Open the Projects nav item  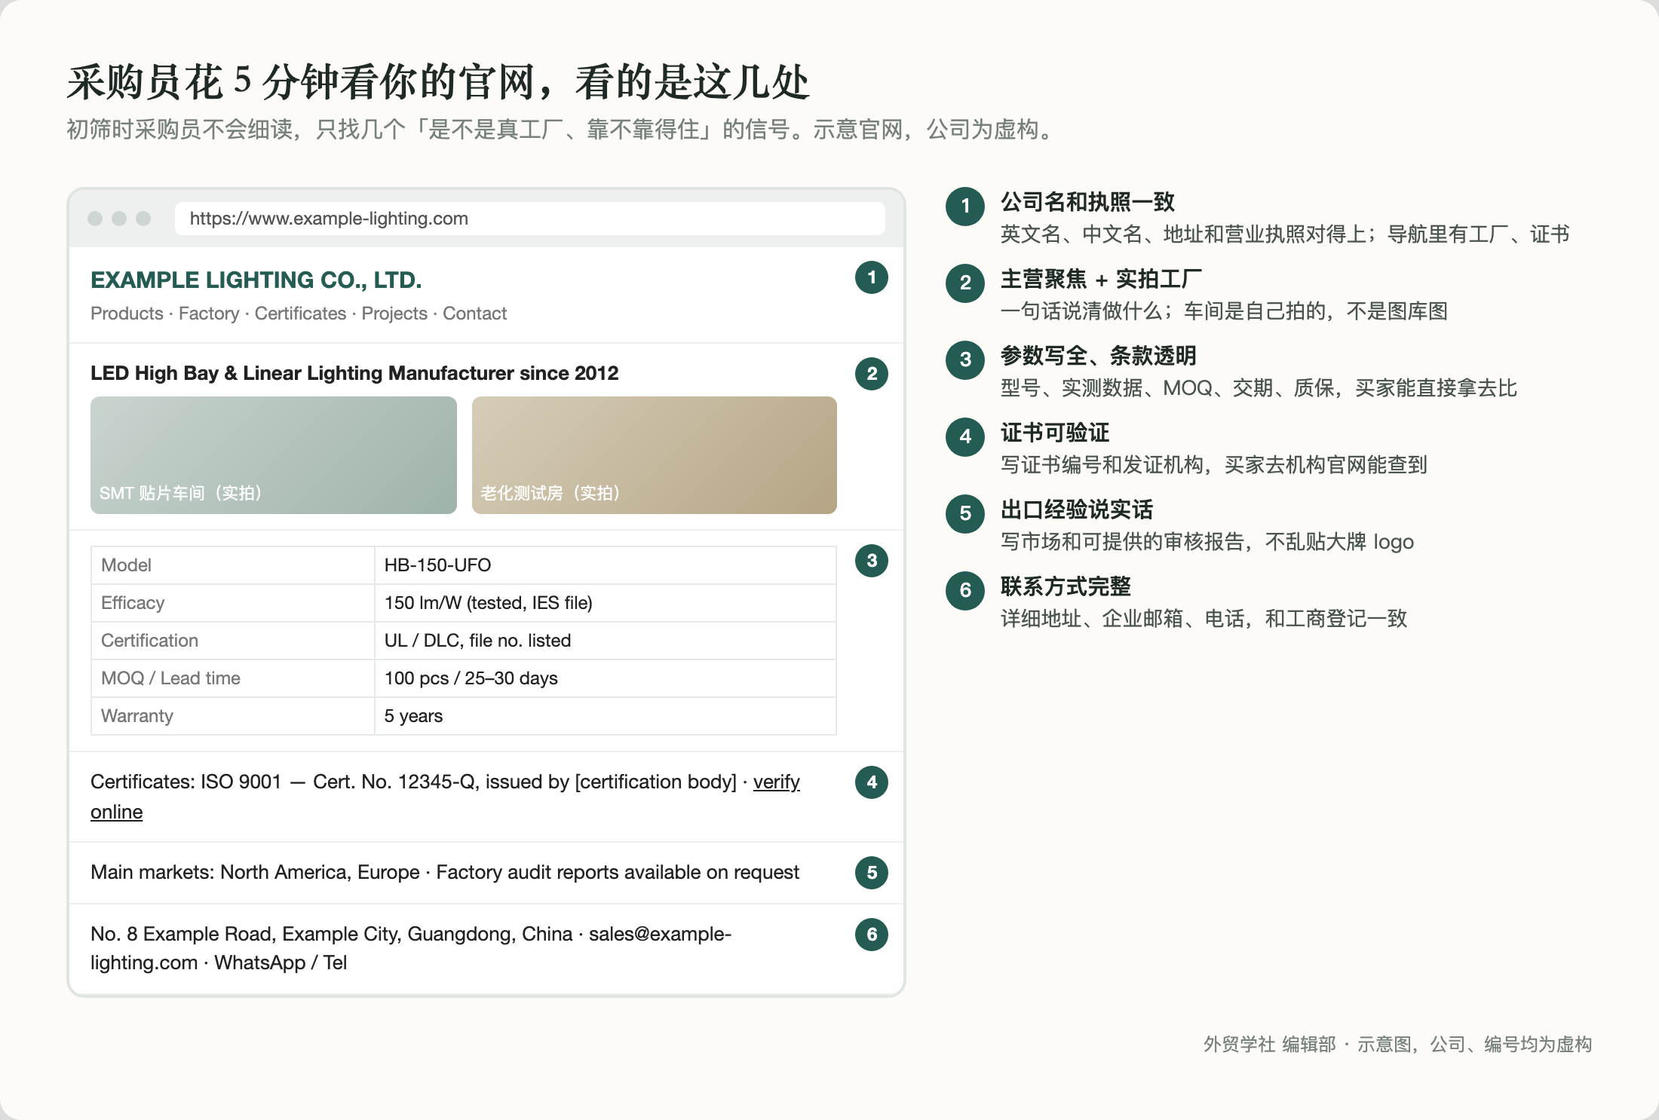(x=394, y=314)
